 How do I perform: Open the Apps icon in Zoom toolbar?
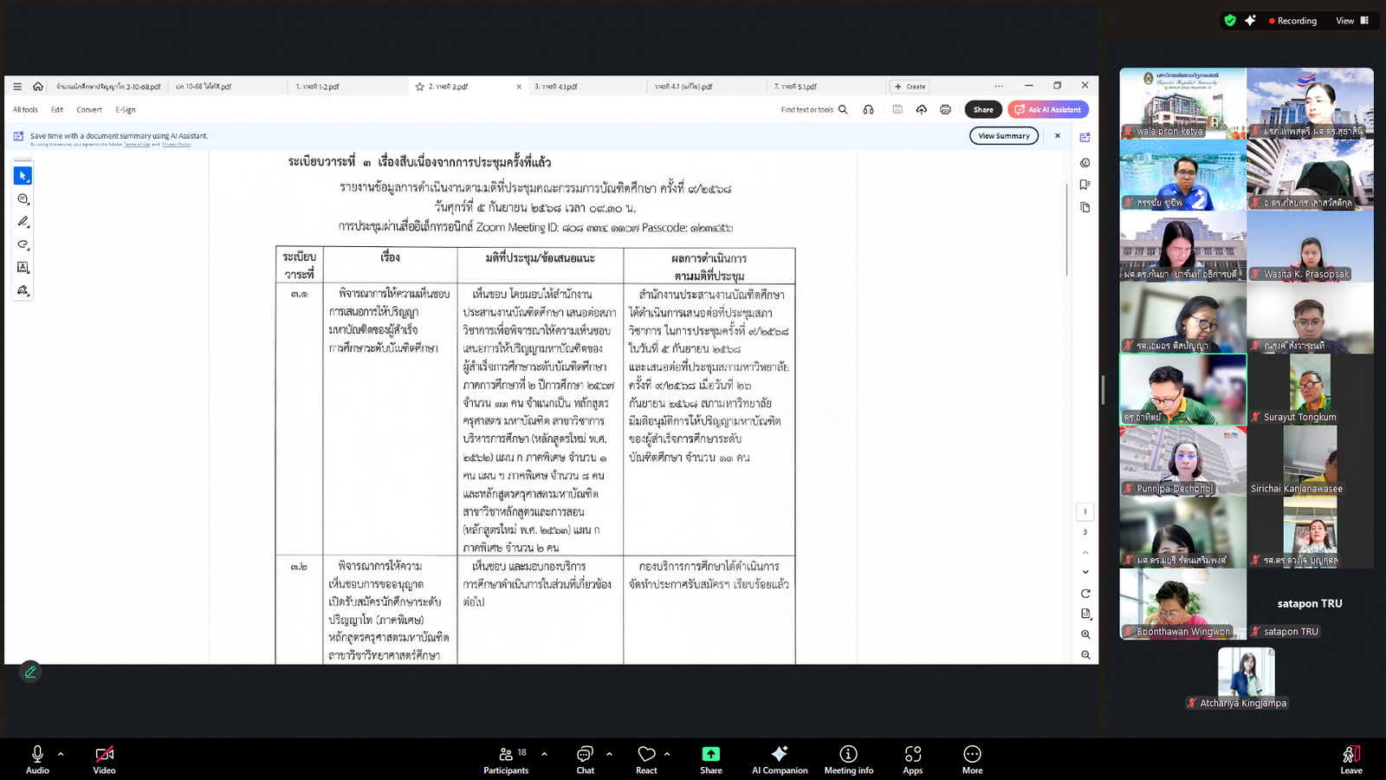(x=912, y=759)
